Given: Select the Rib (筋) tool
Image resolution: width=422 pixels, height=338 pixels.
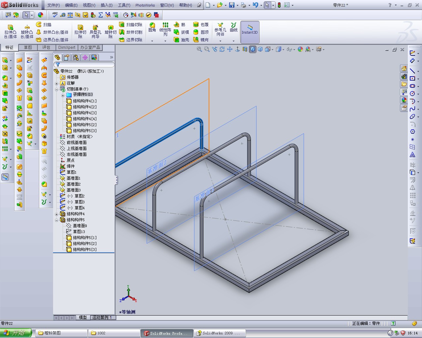Looking at the screenshot, I should point(180,25).
